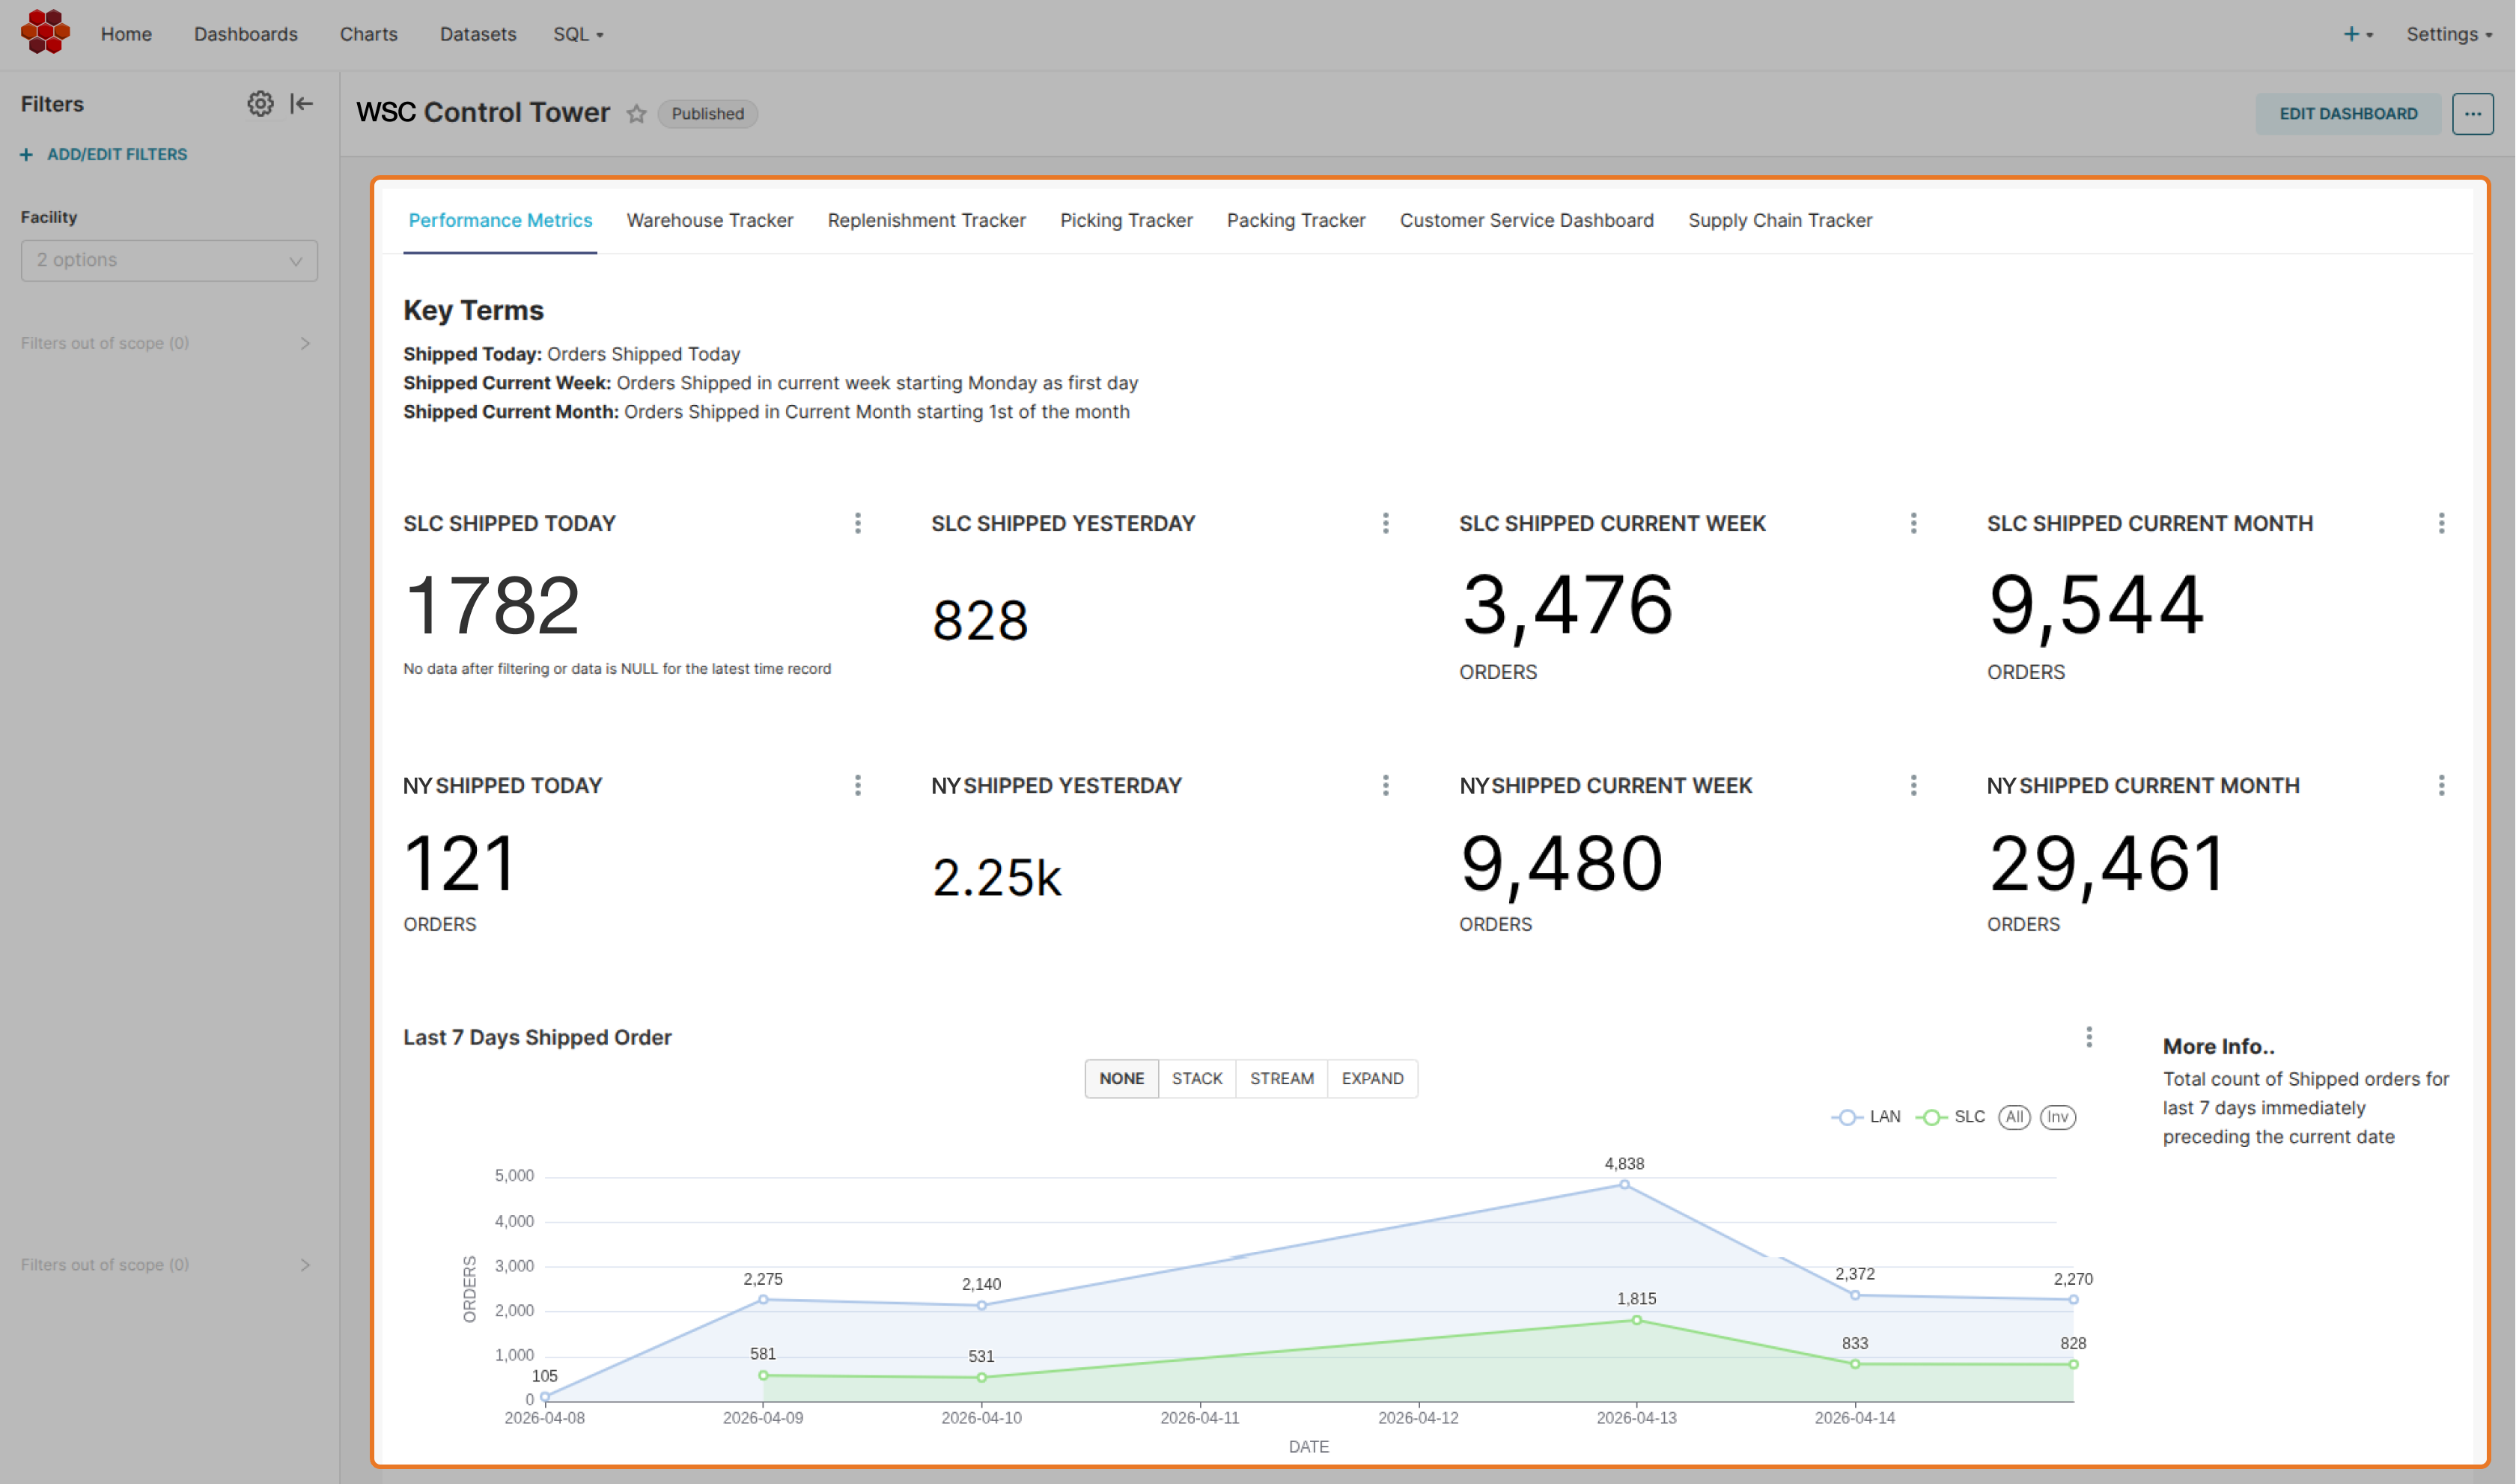Click the Superset logo icon
Viewport: 2516px width, 1484px height.
click(x=45, y=32)
